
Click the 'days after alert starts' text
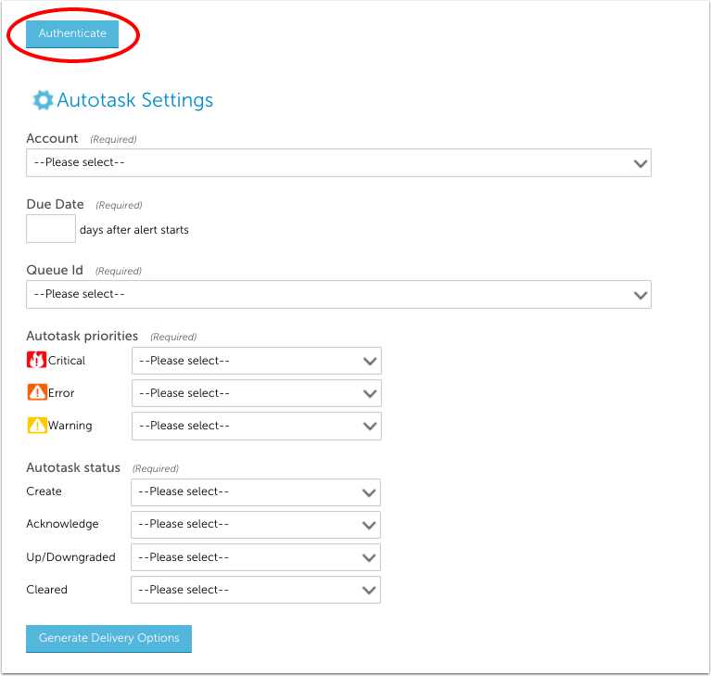click(134, 230)
